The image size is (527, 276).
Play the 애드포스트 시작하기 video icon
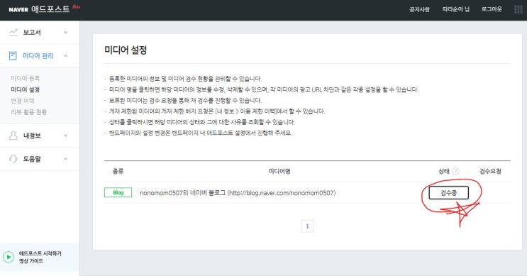(x=9, y=257)
